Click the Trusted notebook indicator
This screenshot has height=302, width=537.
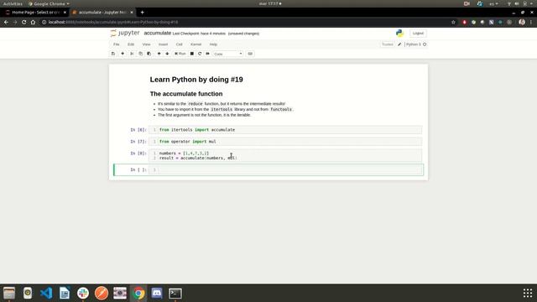388,44
